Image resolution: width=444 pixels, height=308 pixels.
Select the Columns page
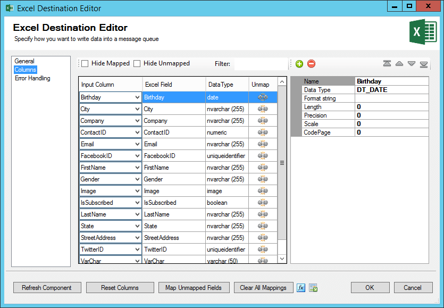25,70
